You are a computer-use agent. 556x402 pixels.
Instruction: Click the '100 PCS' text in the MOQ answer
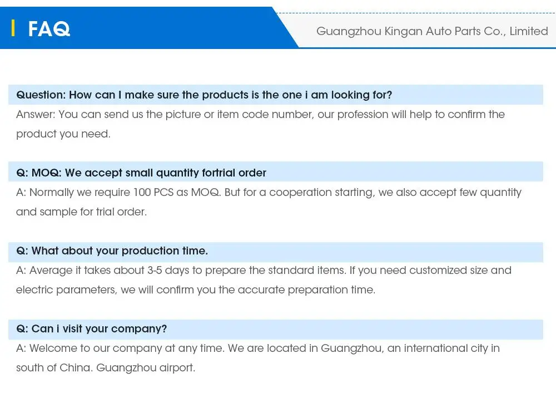(x=153, y=193)
